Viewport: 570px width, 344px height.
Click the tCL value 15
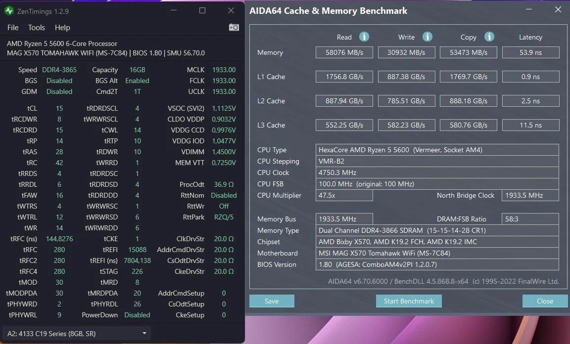[x=59, y=108]
